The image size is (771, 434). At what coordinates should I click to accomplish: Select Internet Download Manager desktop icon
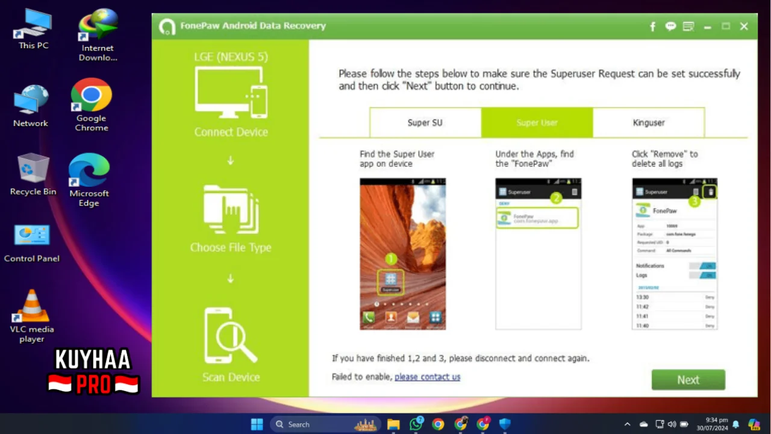point(98,35)
